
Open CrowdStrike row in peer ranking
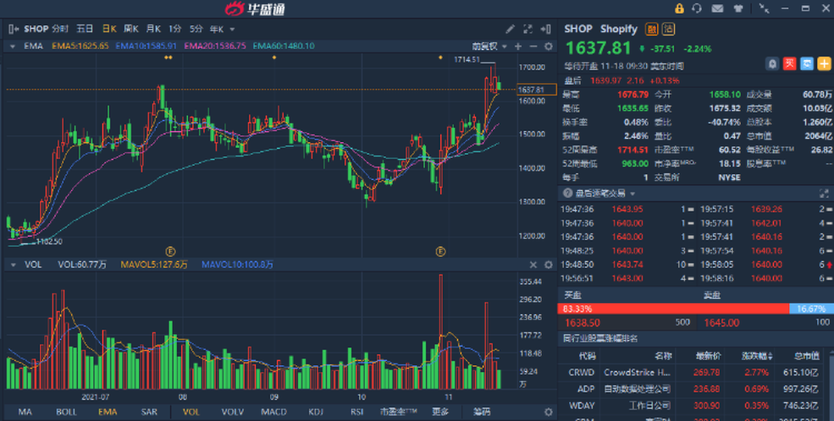[636, 372]
